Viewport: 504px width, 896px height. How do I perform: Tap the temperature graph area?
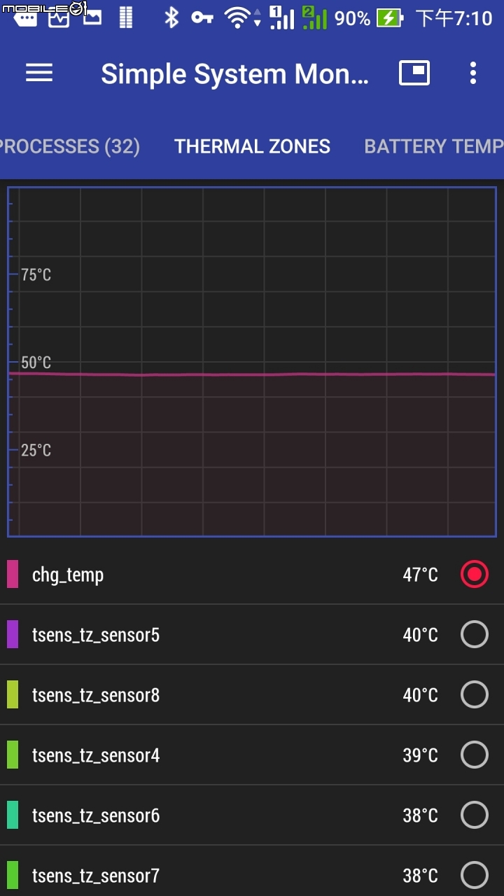pos(252,362)
